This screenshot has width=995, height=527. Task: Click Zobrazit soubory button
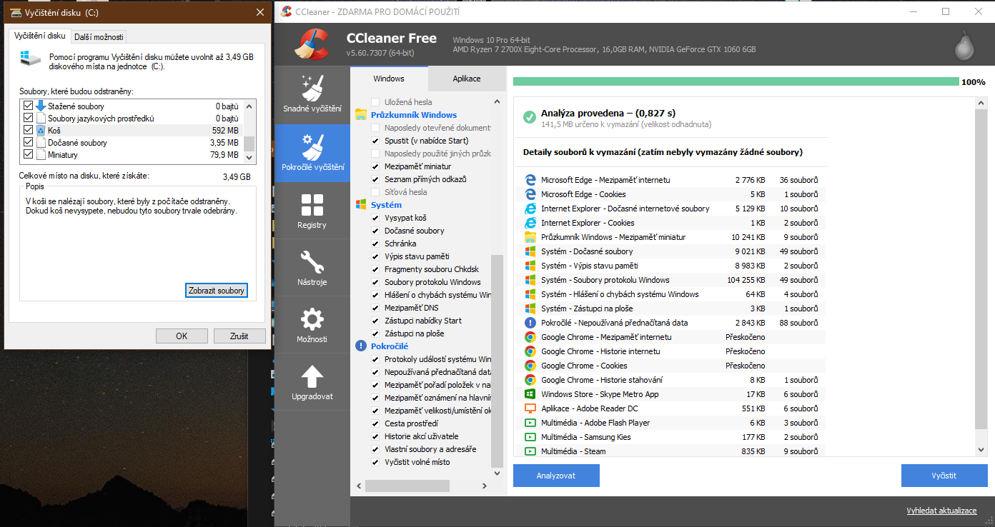click(x=217, y=291)
